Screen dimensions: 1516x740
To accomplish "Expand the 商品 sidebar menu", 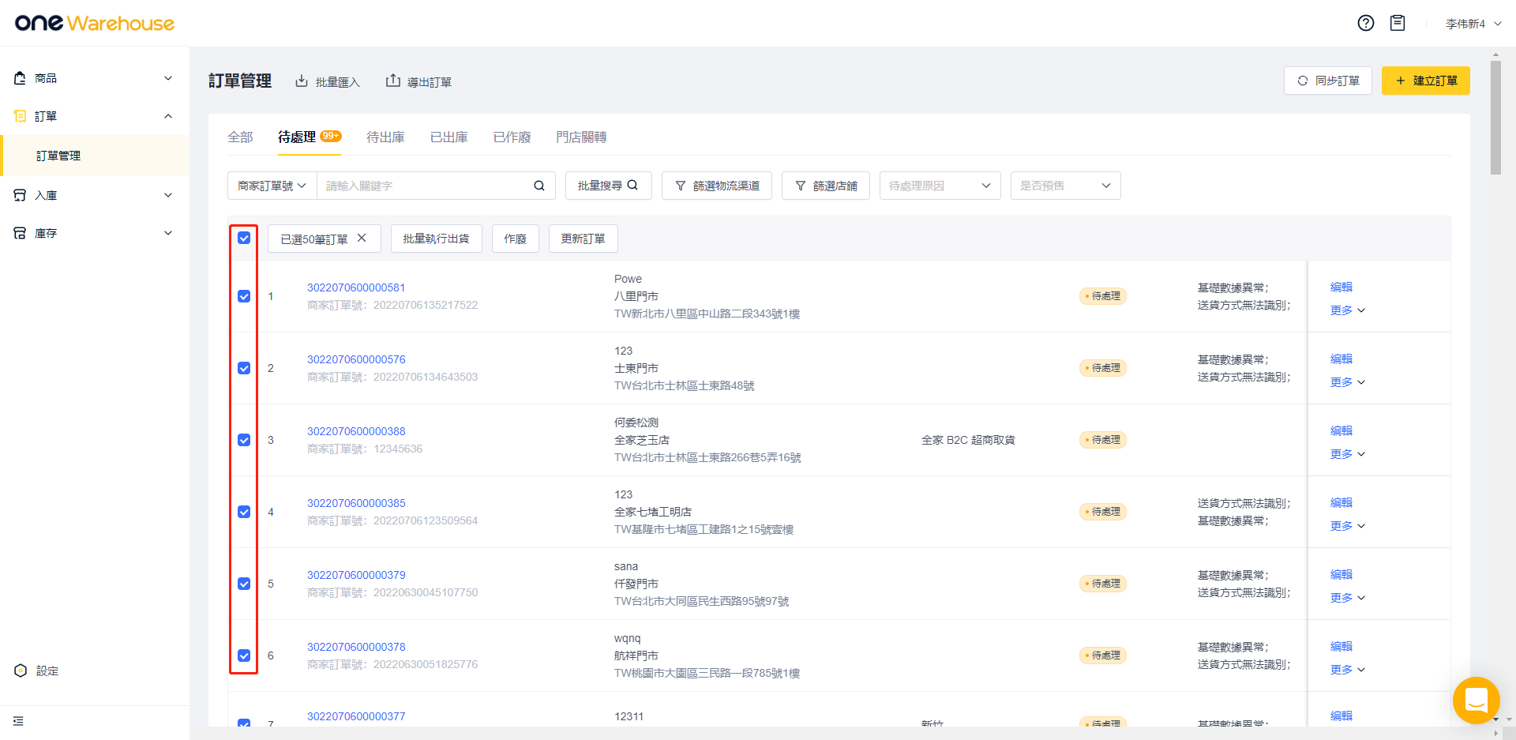I will click(x=168, y=78).
